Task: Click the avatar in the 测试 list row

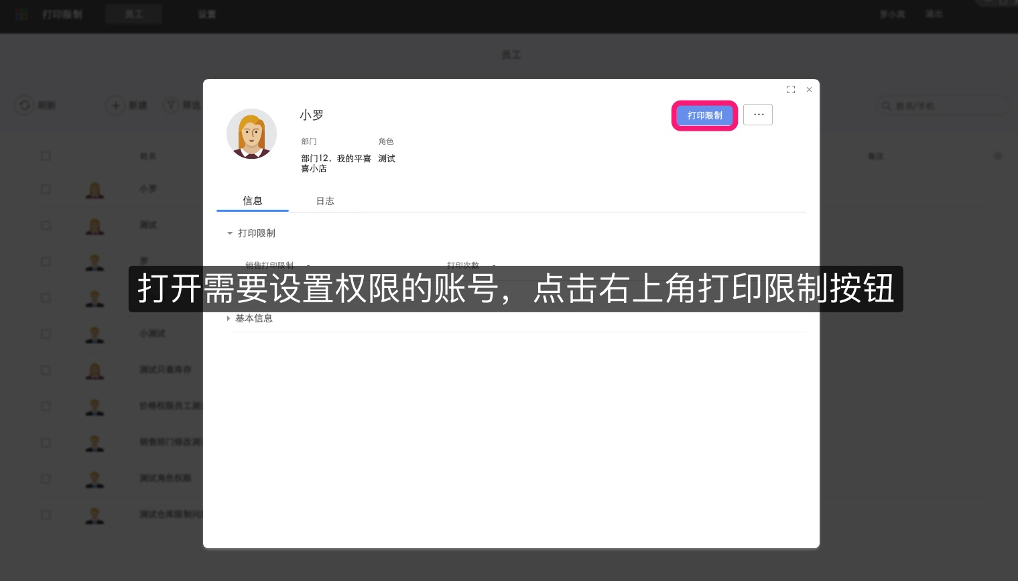Action: click(94, 227)
